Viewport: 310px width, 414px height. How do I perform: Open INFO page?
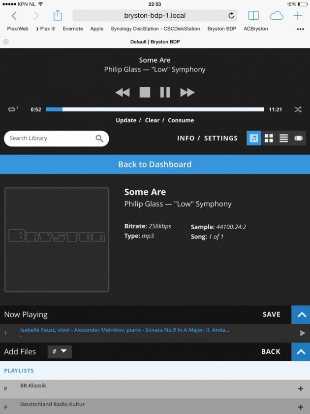pos(186,138)
